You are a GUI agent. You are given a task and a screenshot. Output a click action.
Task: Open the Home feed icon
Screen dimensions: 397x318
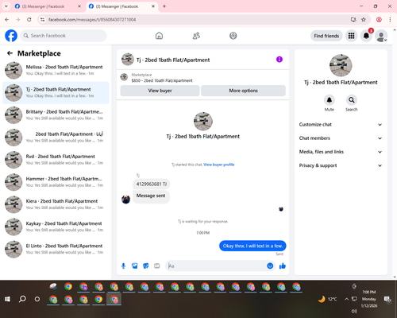coord(159,36)
